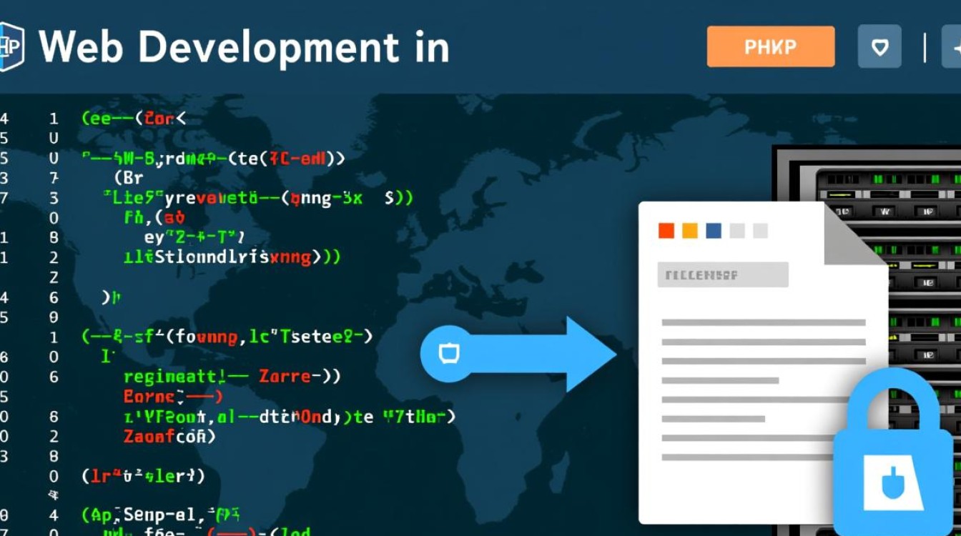Click the first code line "(ee--(Zor<"
Image resolution: width=961 pixels, height=536 pixels.
134,119
